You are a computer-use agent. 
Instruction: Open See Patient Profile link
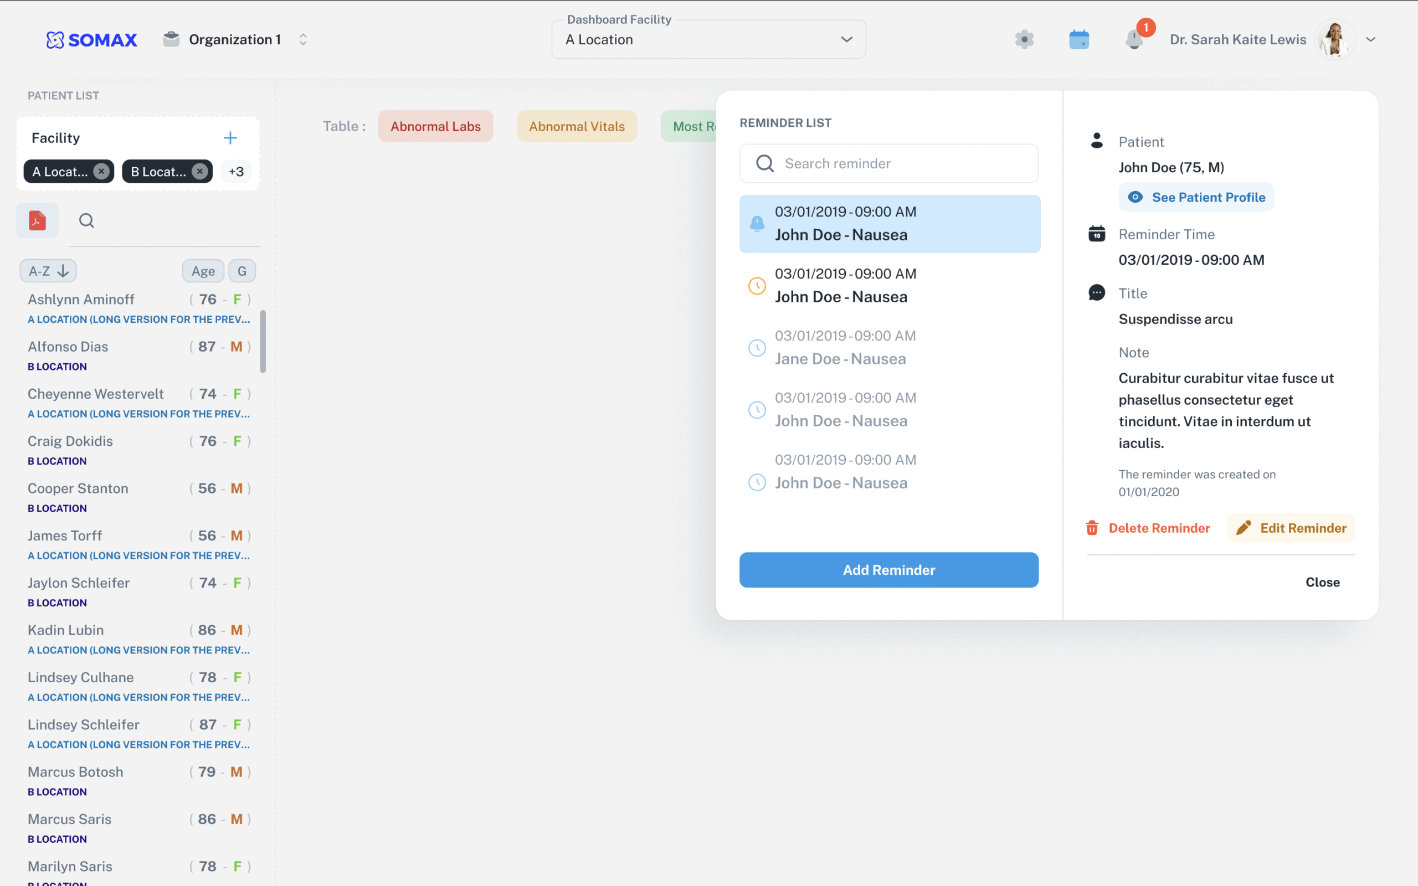pyautogui.click(x=1196, y=197)
